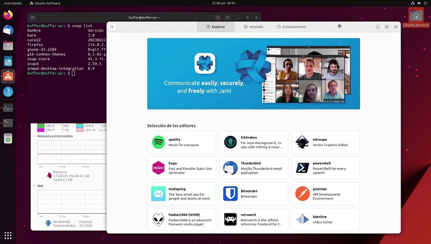The width and height of the screenshot is (431, 244).
Task: Click Selección de los editores heading
Action: click(x=171, y=125)
